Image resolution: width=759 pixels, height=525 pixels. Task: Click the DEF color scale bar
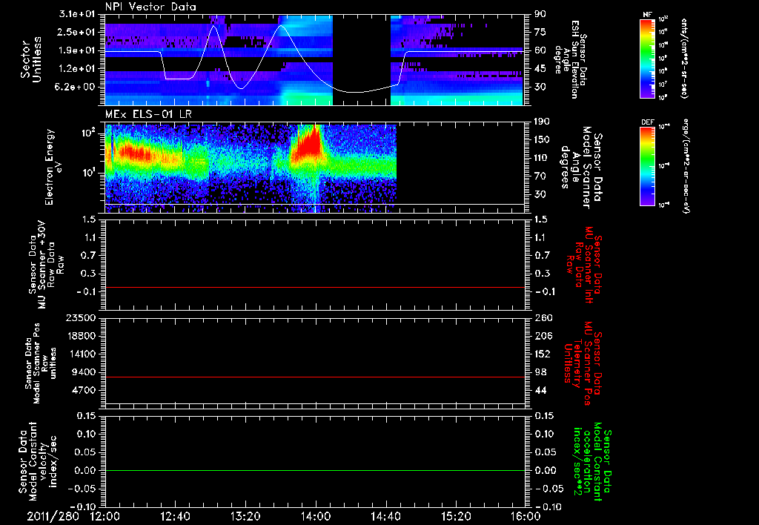tap(647, 166)
